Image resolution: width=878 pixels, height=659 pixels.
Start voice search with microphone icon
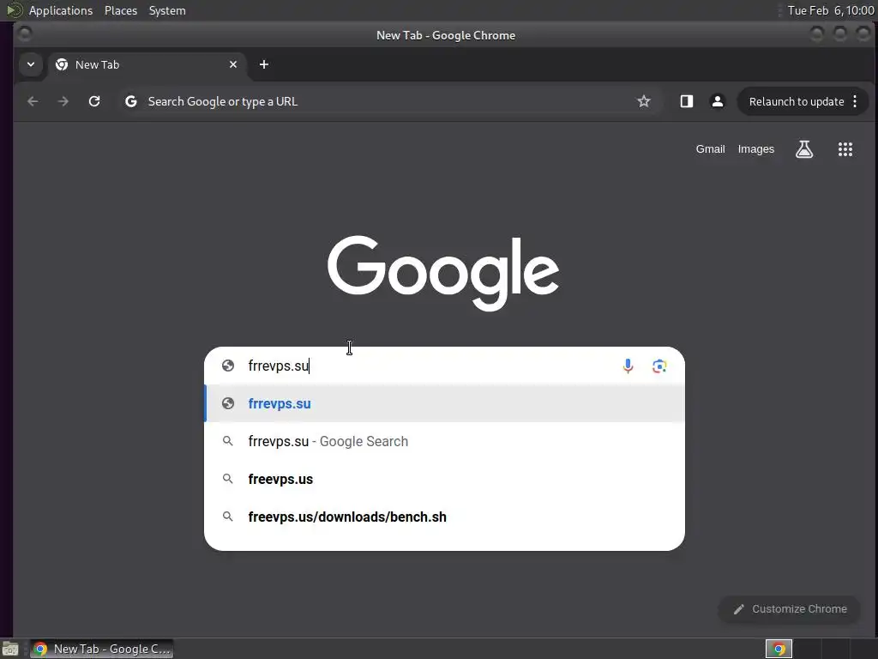[x=628, y=366]
